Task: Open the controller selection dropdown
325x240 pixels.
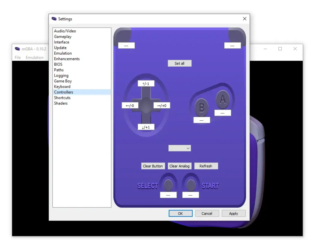Action: point(179,148)
